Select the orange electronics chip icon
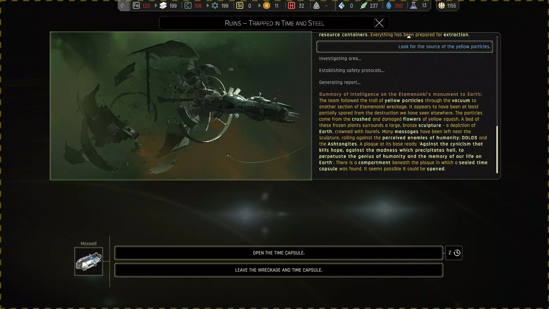Screen dimensions: 549x309 coord(266,5)
